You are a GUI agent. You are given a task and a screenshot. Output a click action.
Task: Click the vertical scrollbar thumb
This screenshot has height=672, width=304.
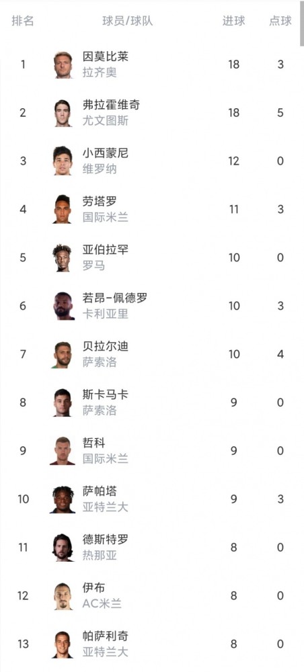302,23
